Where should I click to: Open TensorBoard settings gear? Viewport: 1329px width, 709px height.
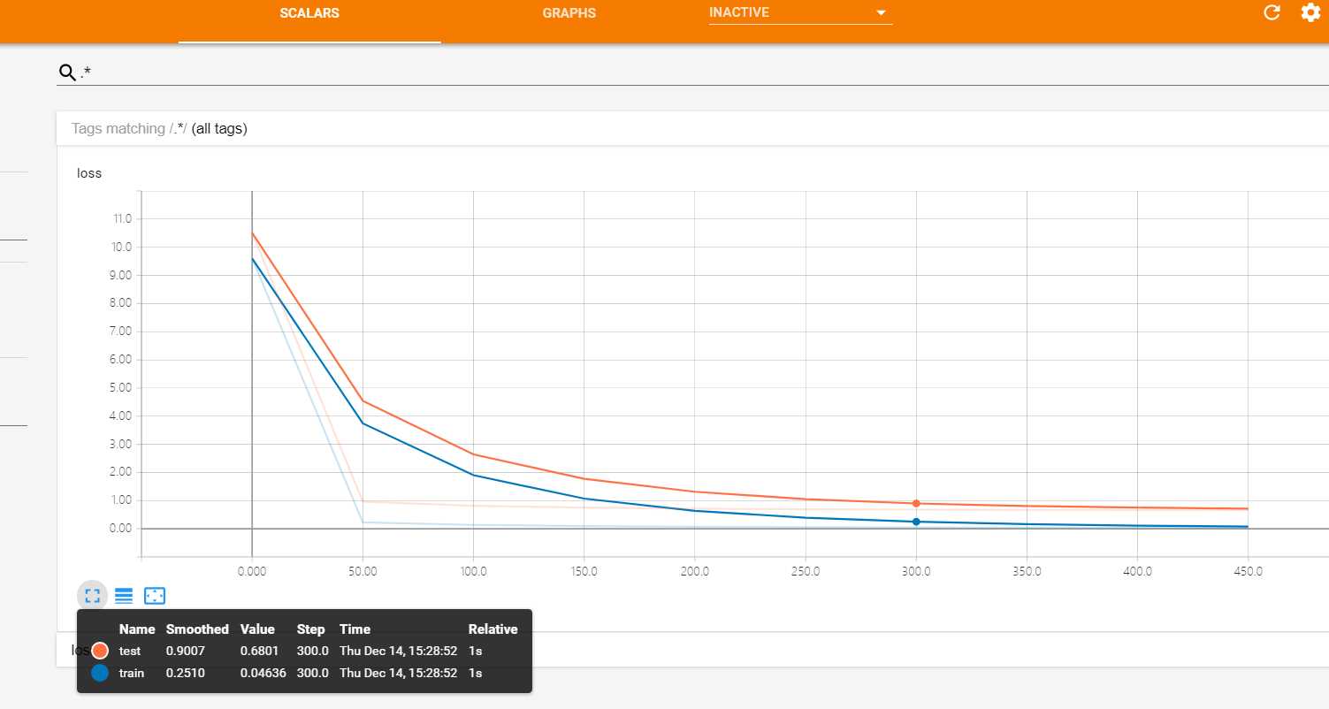1310,12
